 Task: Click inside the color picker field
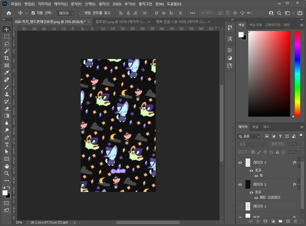[269, 74]
